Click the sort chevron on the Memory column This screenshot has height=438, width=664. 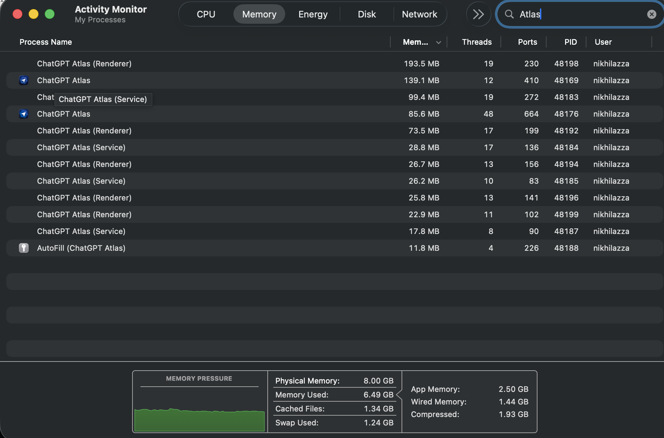(439, 42)
